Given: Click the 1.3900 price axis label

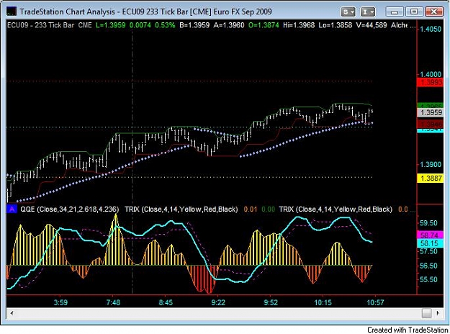Looking at the screenshot, I should 431,165.
